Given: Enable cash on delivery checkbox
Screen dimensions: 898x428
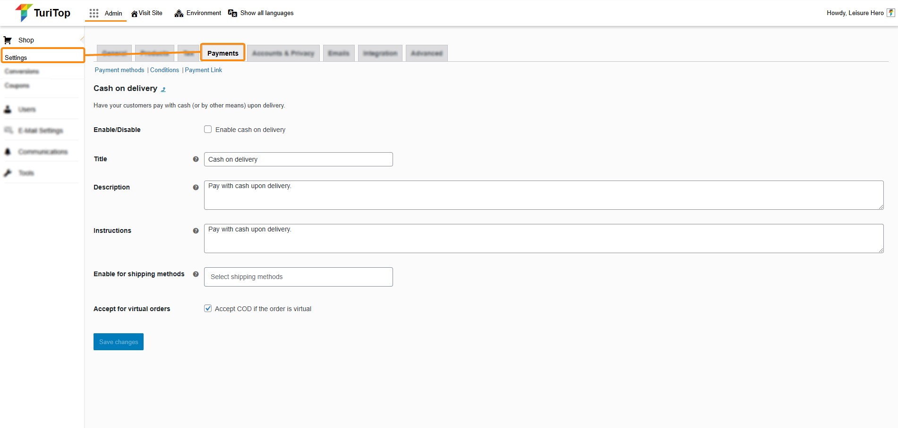Looking at the screenshot, I should tap(208, 130).
